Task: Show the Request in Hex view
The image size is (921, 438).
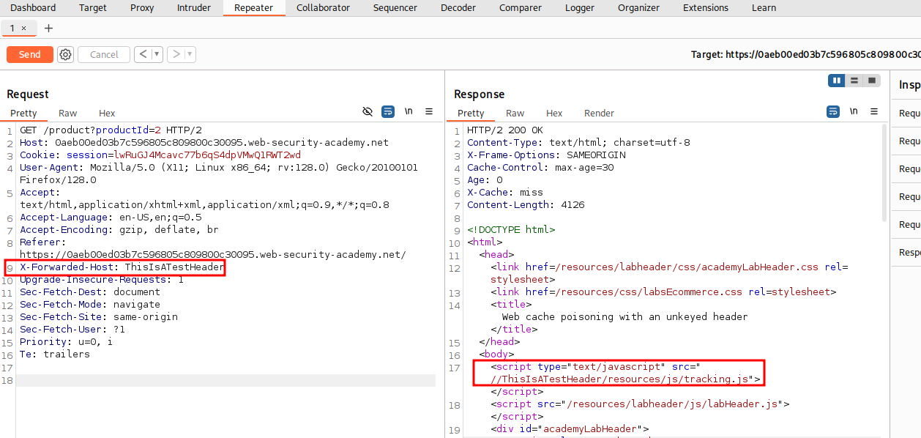Action: 107,113
